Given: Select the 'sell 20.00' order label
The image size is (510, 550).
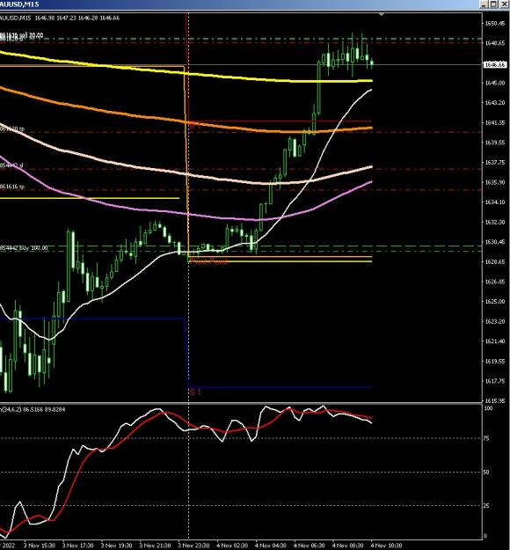Looking at the screenshot, I should [x=31, y=35].
